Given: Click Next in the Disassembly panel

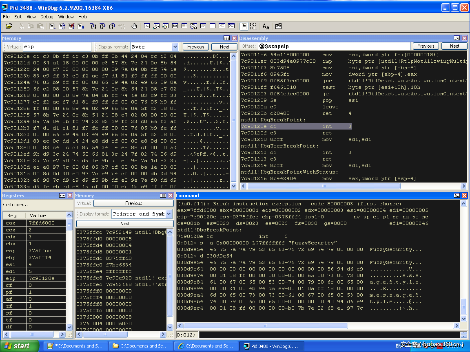Looking at the screenshot, I should [x=454, y=46].
